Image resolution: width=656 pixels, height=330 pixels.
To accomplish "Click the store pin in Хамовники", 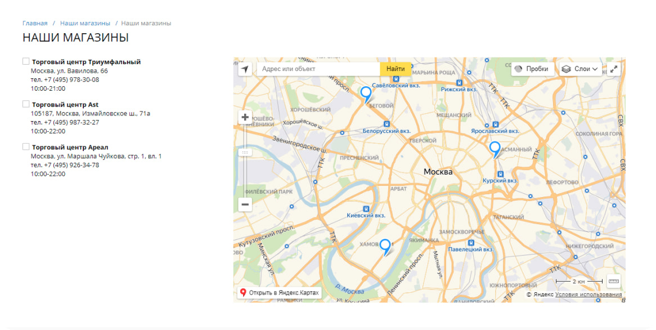I will point(385,245).
